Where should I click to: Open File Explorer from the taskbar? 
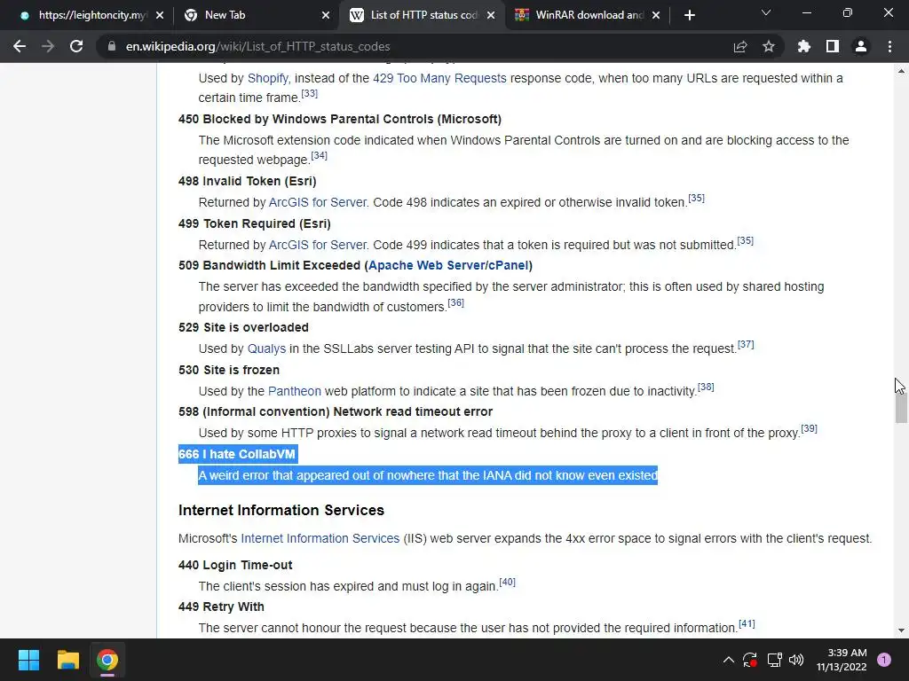pyautogui.click(x=67, y=660)
